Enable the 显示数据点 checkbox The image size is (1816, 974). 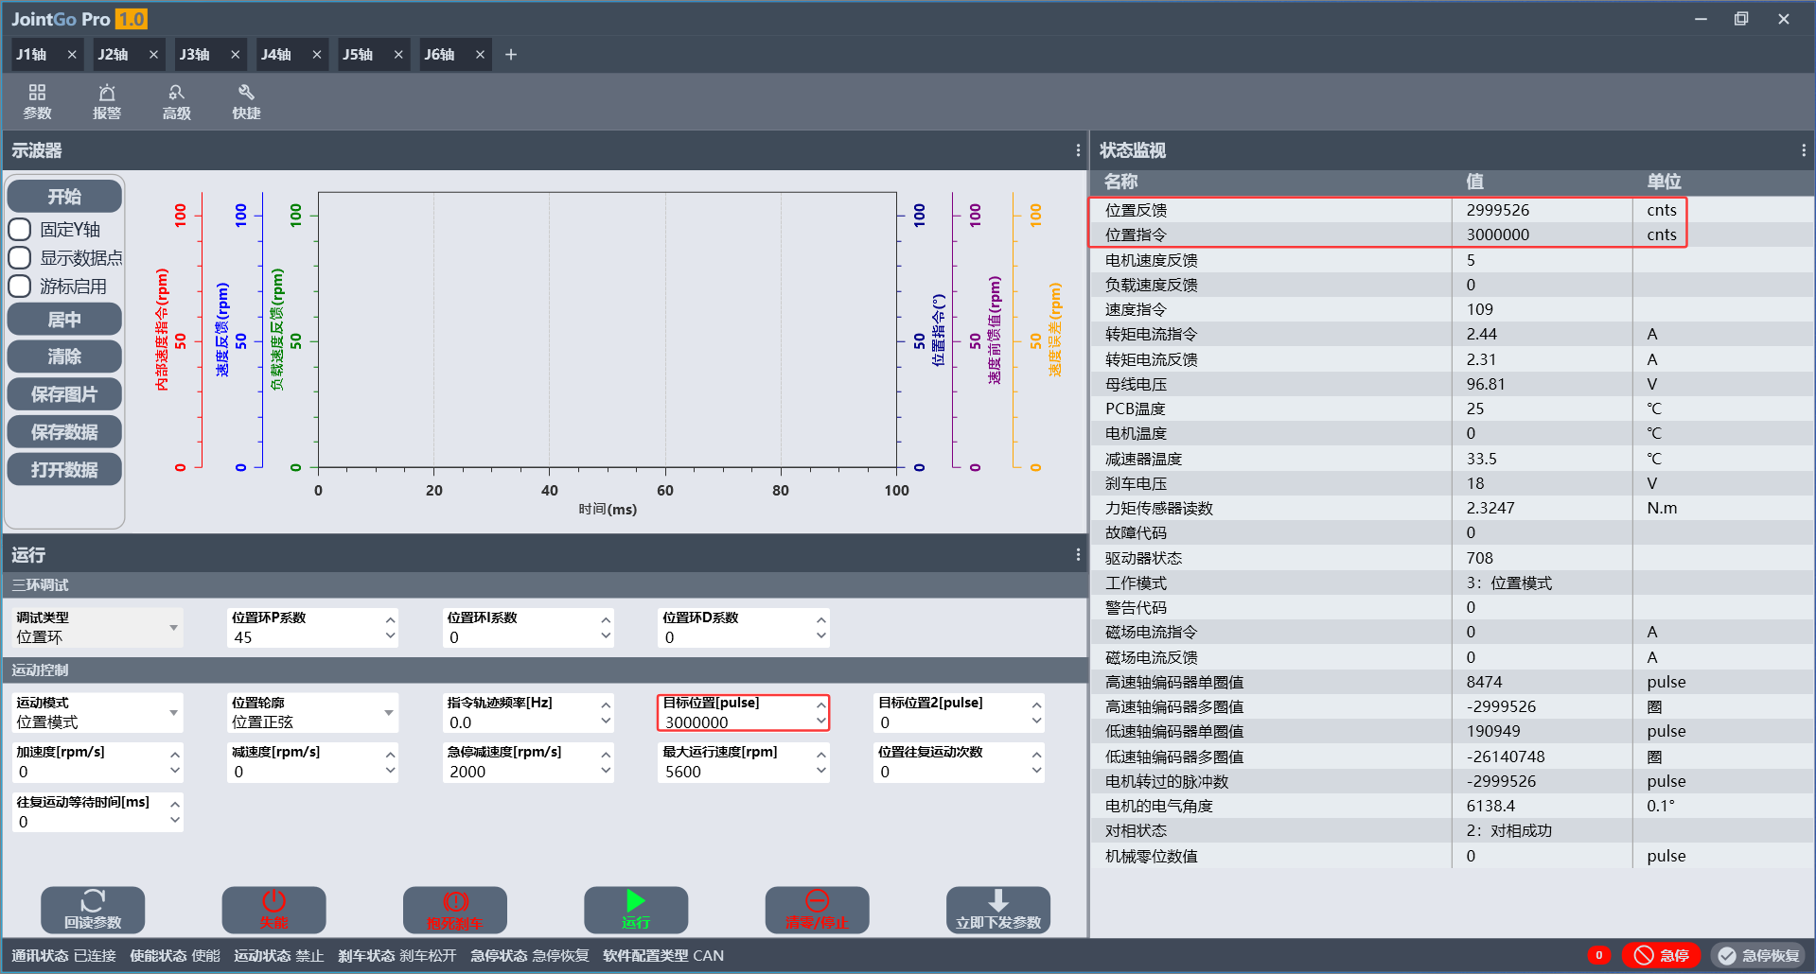coord(20,258)
